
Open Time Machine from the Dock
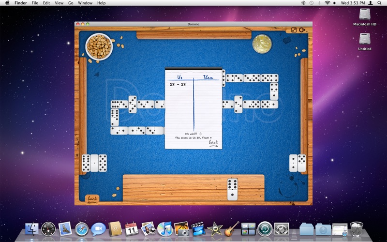[265, 229]
